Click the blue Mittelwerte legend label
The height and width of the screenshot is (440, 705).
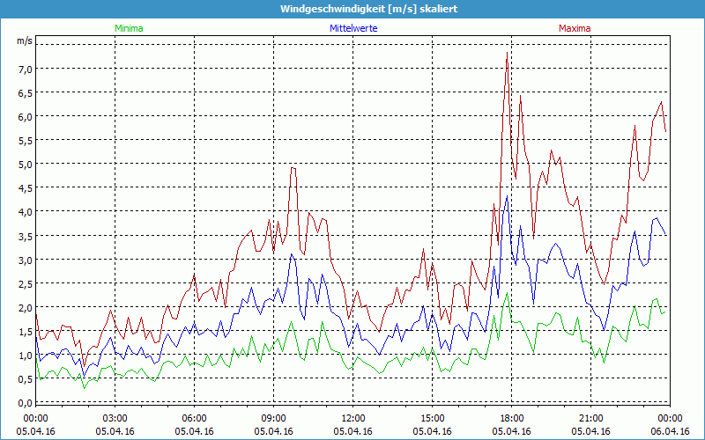(x=353, y=28)
